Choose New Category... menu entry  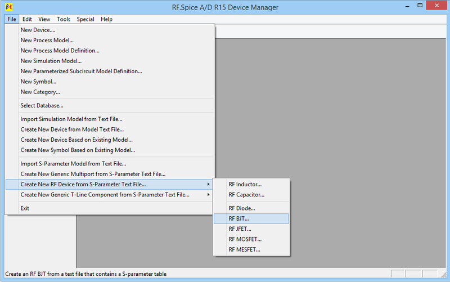[109, 92]
